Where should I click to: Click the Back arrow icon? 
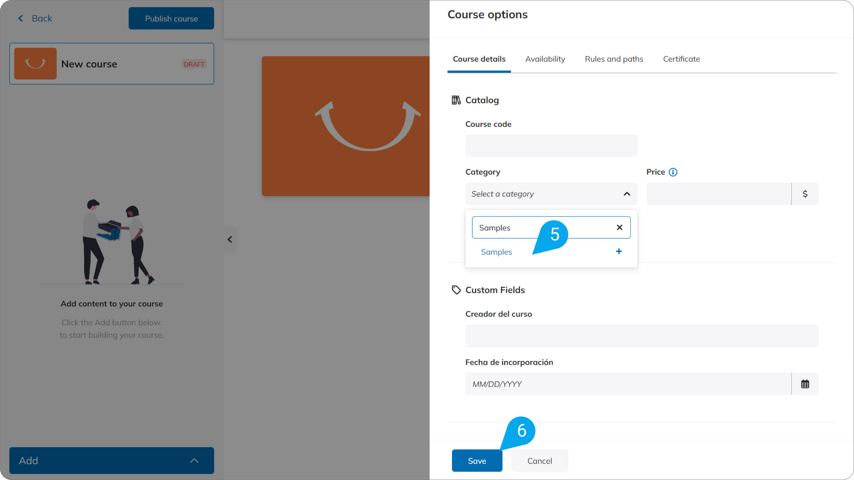tap(21, 18)
